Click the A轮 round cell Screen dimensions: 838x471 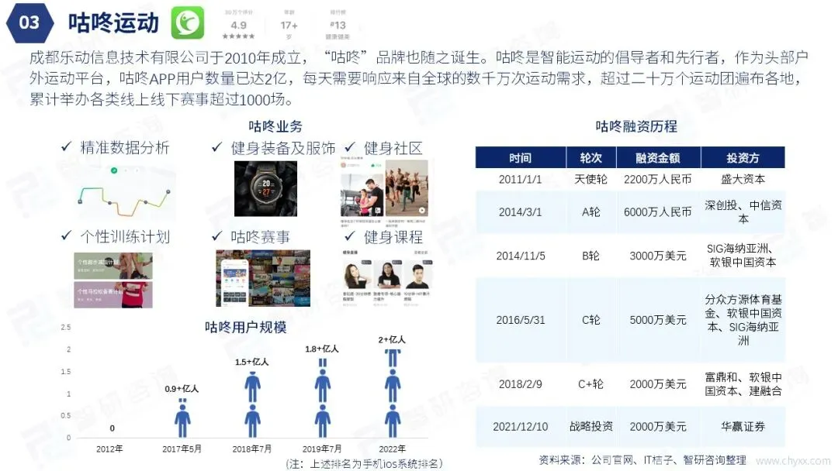591,212
